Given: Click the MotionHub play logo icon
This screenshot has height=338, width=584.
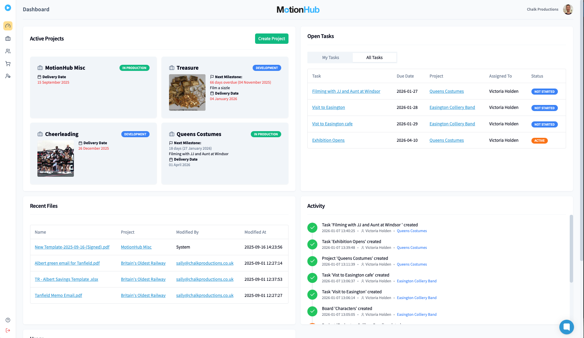Looking at the screenshot, I should tap(8, 8).
